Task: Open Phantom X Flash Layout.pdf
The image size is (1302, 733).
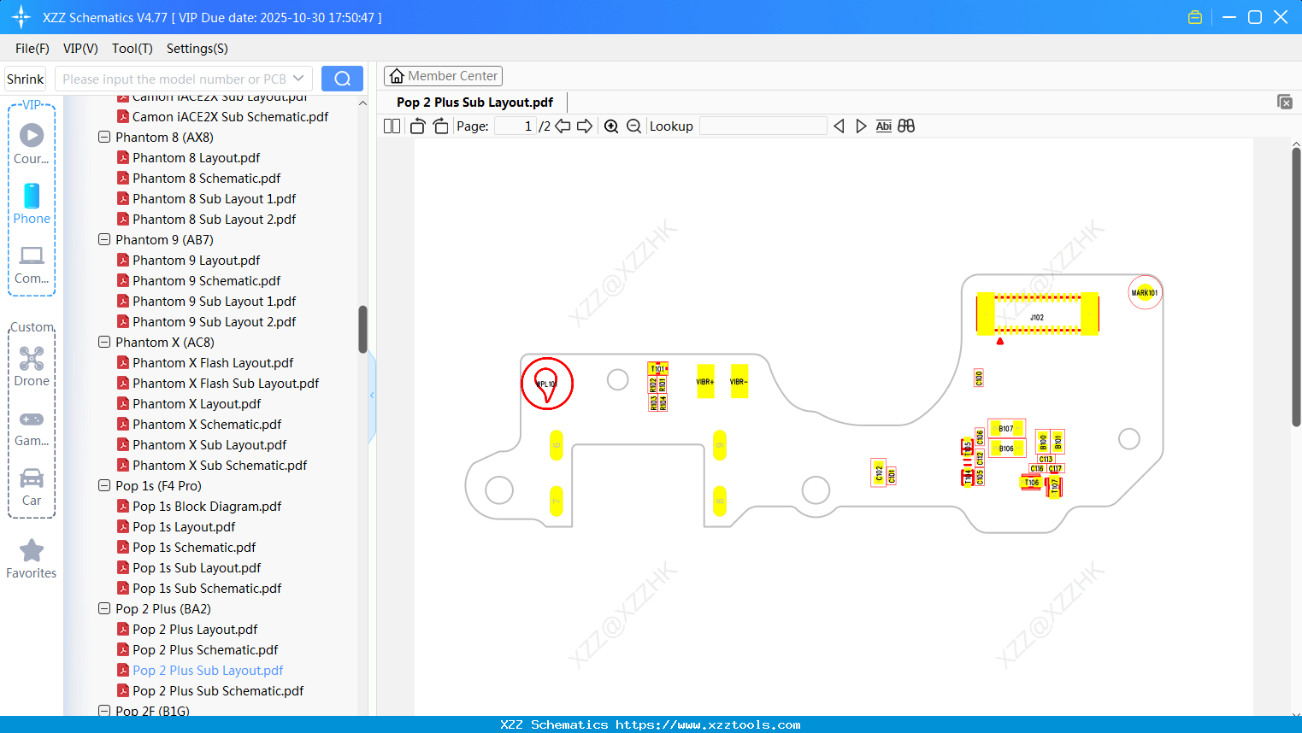Action: [x=213, y=362]
